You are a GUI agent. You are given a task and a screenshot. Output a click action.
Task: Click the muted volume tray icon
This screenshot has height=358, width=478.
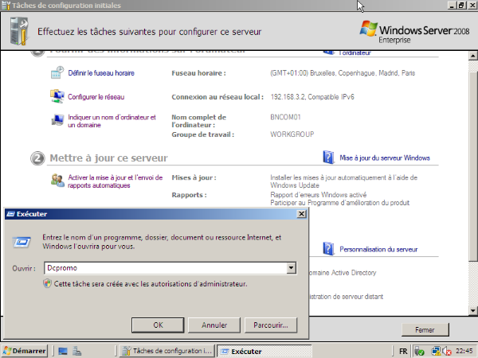click(447, 351)
